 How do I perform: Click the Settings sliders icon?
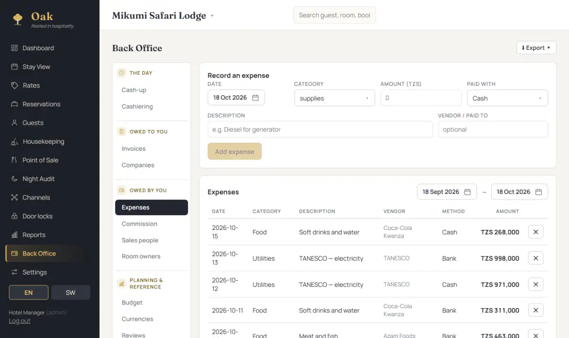point(14,272)
